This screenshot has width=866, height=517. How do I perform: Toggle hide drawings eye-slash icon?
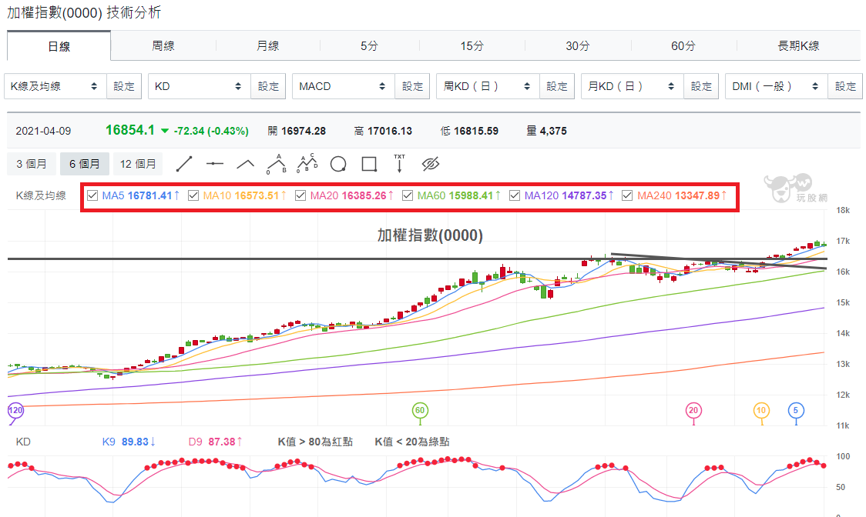[430, 164]
